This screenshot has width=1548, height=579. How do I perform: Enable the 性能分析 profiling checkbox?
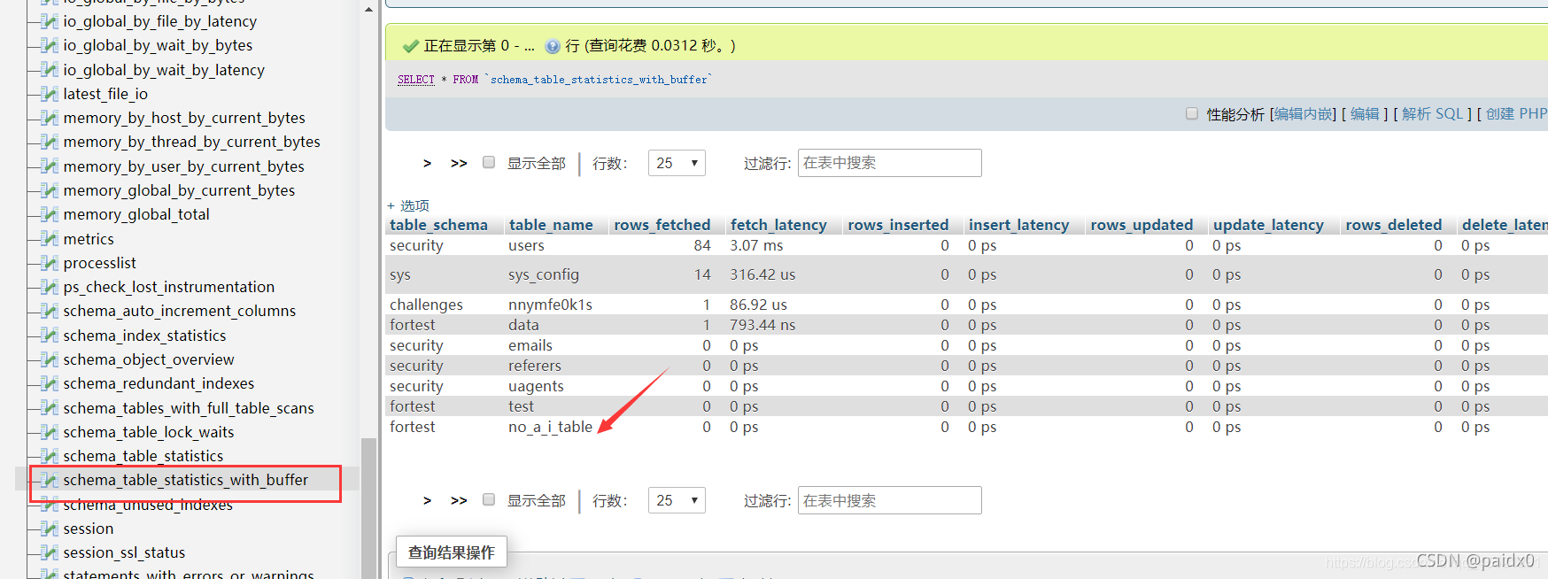pyautogui.click(x=1192, y=114)
